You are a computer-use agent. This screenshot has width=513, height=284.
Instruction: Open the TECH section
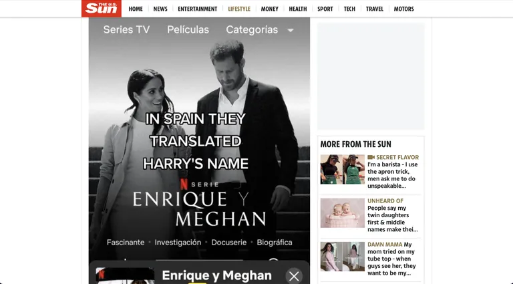click(349, 9)
